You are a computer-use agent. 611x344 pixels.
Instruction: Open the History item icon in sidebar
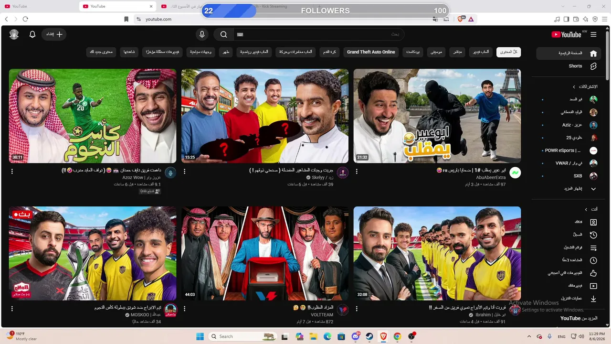point(593,235)
